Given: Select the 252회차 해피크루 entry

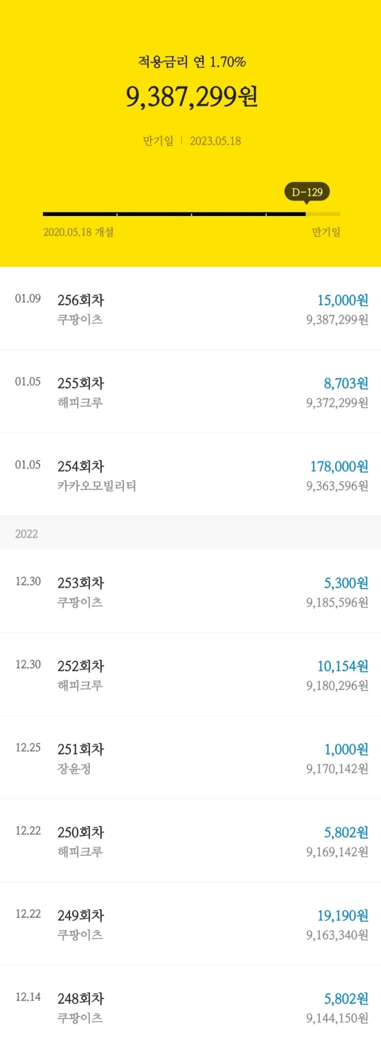Looking at the screenshot, I should [x=190, y=675].
